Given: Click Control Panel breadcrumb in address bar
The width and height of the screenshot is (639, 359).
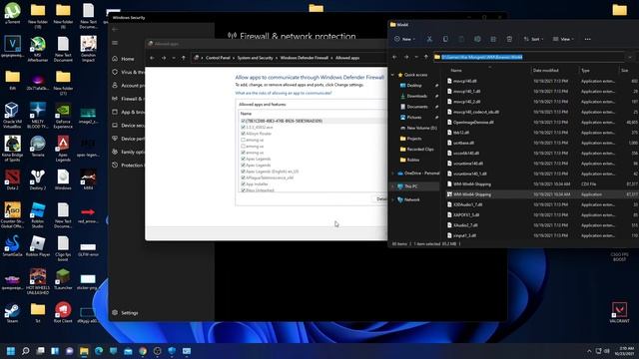Looking at the screenshot, I should pyautogui.click(x=218, y=58).
